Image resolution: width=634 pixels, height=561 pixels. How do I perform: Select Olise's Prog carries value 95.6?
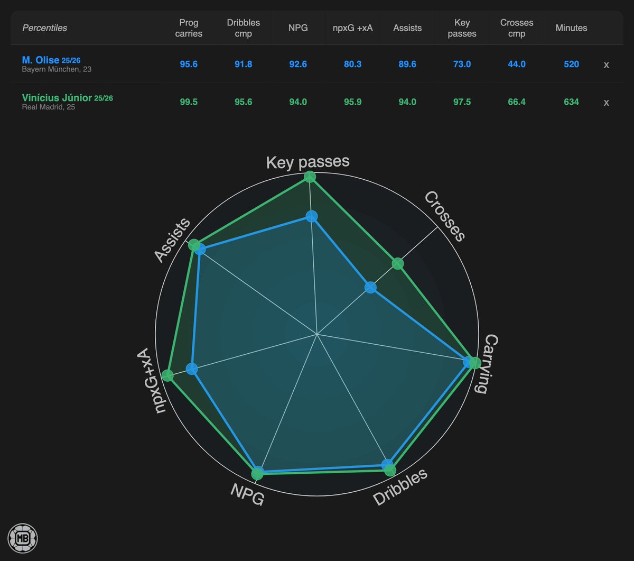click(x=189, y=64)
